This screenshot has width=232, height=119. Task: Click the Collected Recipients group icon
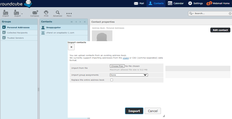pyautogui.click(x=4, y=33)
